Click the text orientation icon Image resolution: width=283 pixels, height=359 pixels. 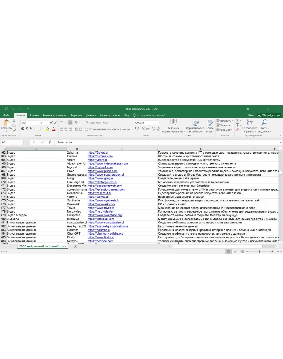click(77, 122)
